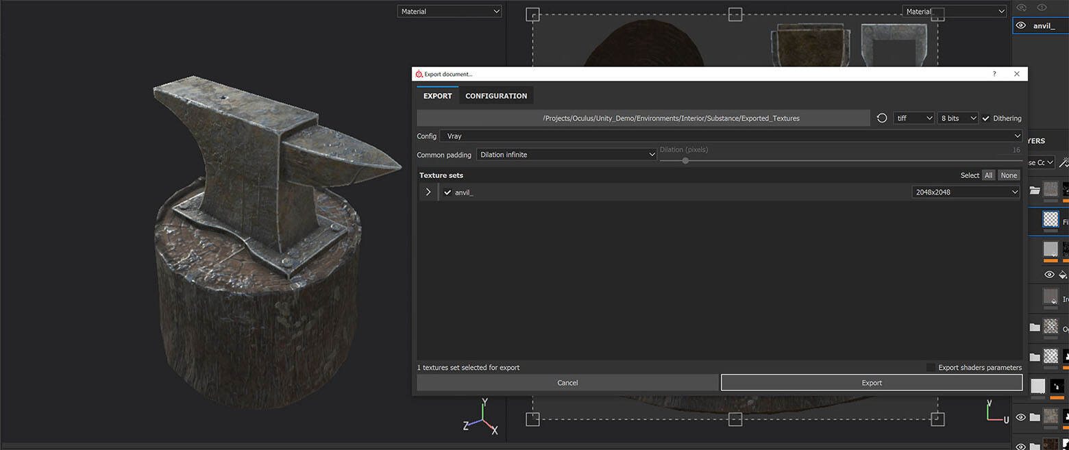The height and width of the screenshot is (450, 1069).
Task: Click the help question mark in the dialog title bar
Action: click(x=994, y=74)
